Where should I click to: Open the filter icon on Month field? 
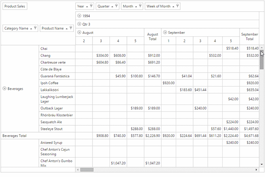[140, 6]
